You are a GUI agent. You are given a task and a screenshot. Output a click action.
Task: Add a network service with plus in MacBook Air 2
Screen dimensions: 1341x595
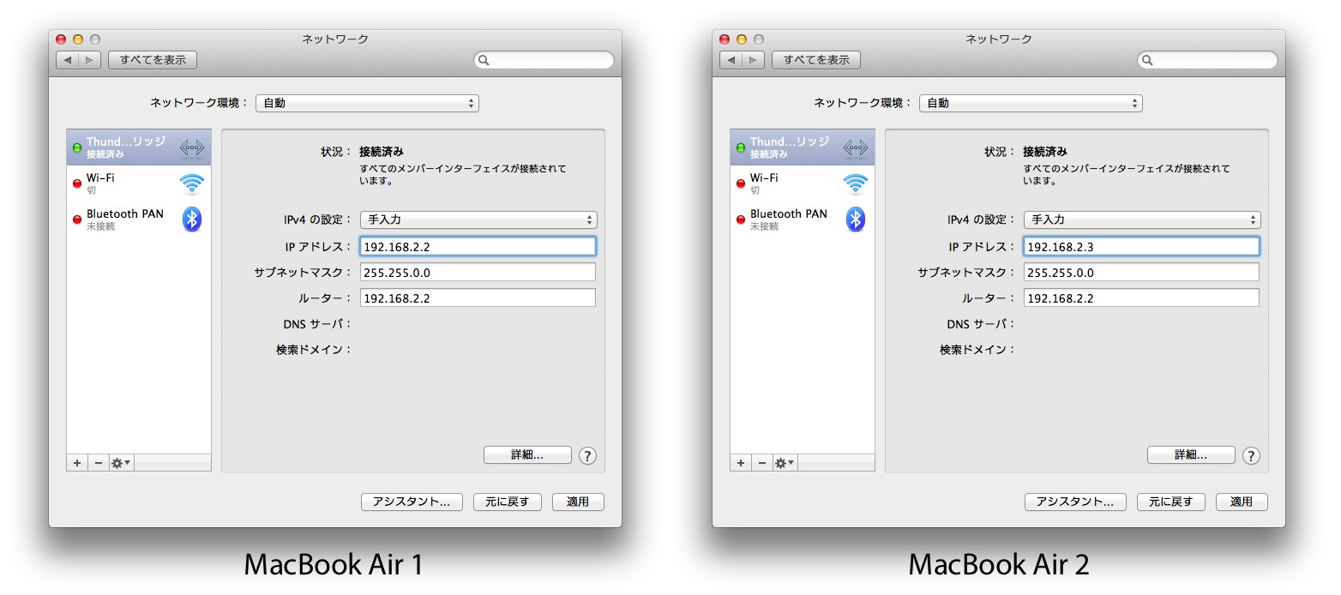(x=741, y=463)
